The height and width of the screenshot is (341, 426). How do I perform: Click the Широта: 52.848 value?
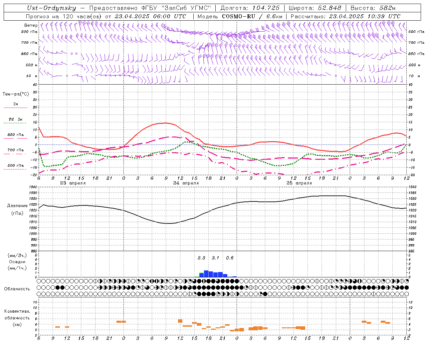tap(315, 8)
